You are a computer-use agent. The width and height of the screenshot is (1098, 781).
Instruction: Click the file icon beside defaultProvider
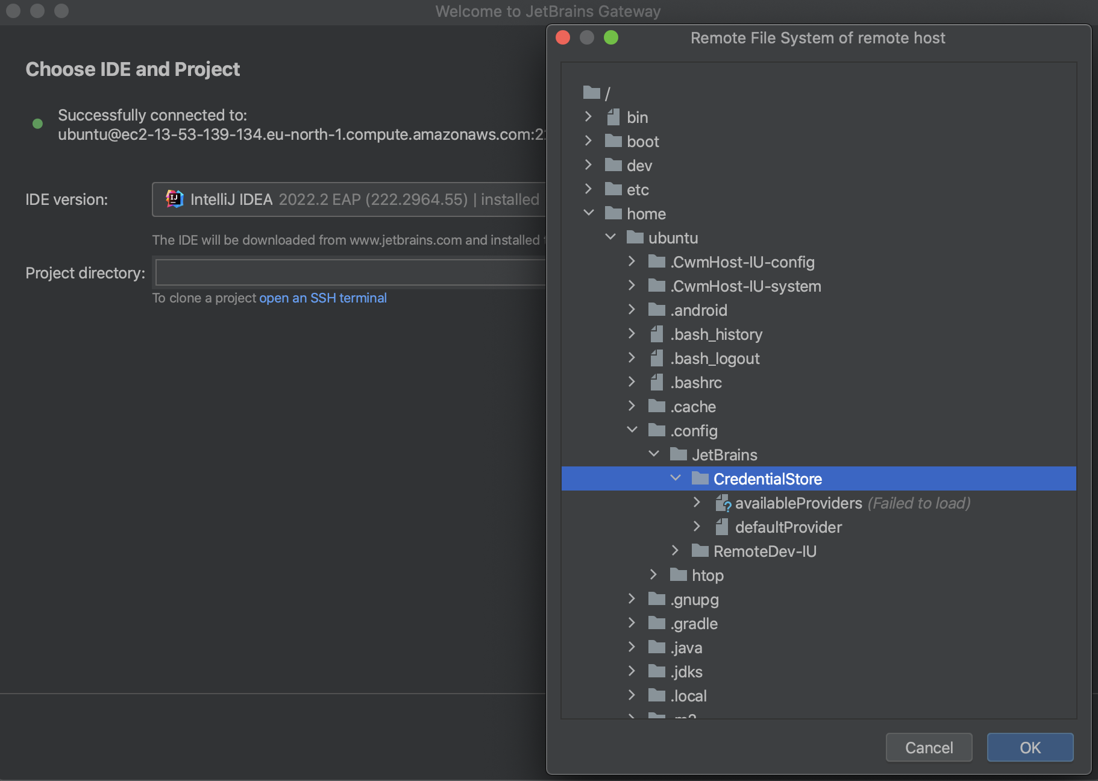tap(722, 527)
